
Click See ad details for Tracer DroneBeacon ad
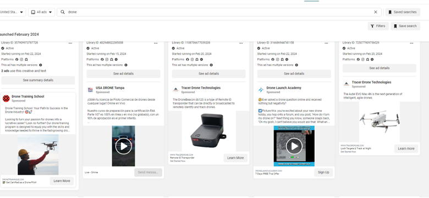point(209,74)
